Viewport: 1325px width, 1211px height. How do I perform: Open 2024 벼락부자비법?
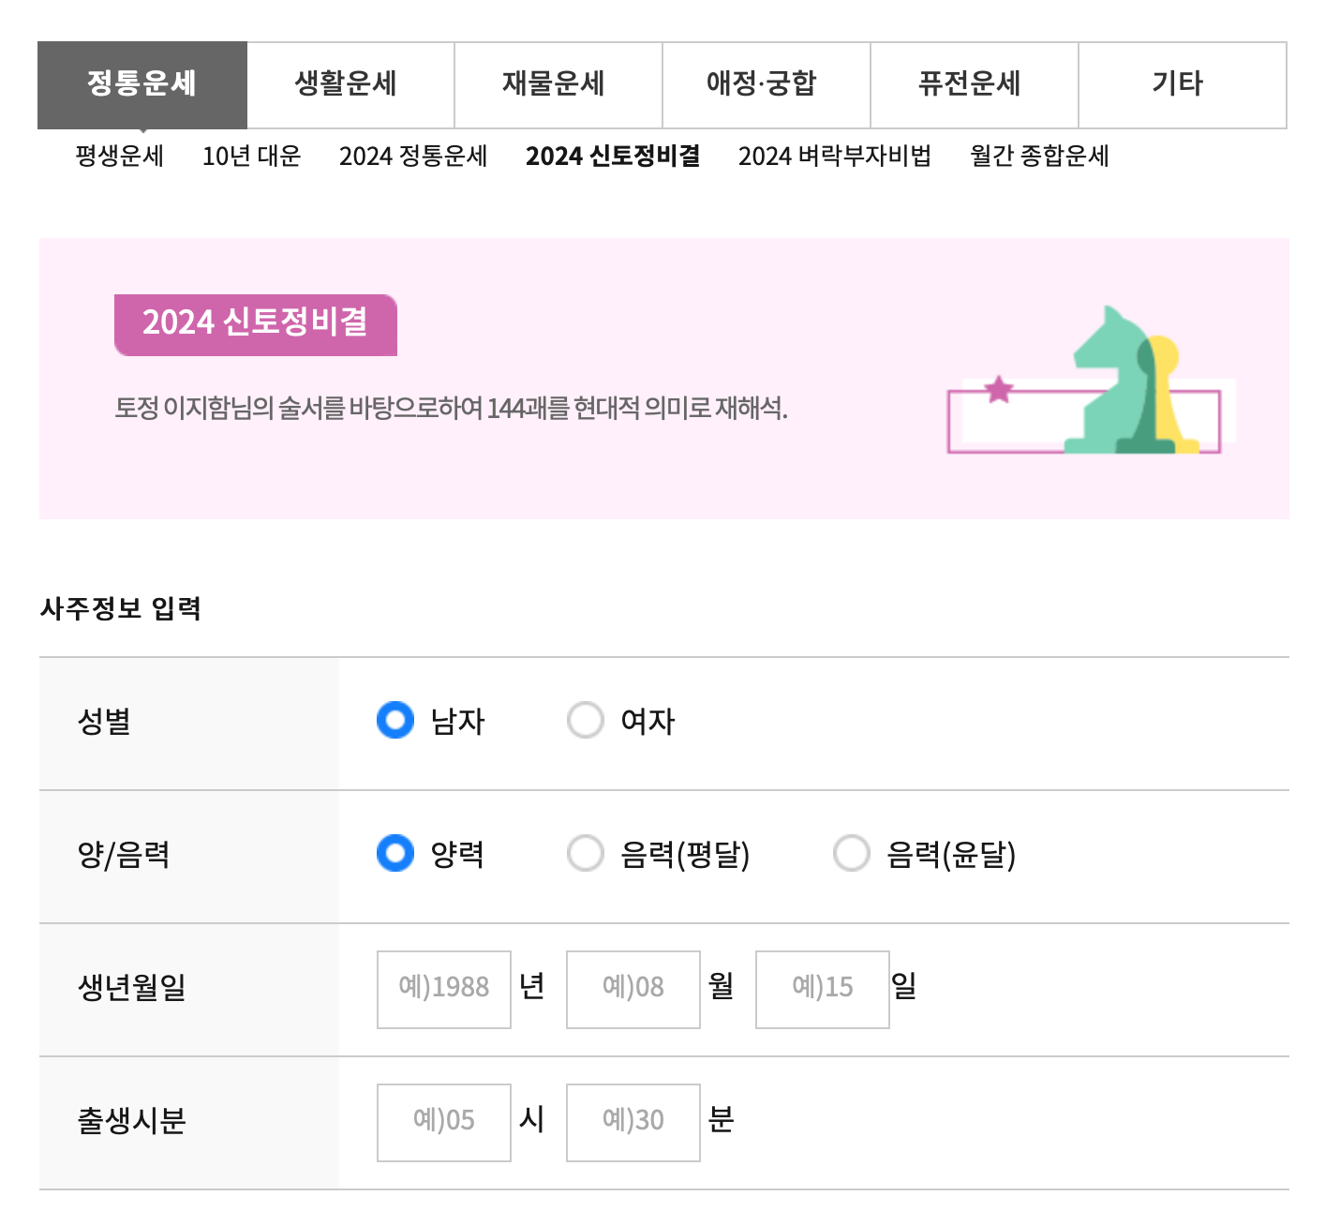834,157
